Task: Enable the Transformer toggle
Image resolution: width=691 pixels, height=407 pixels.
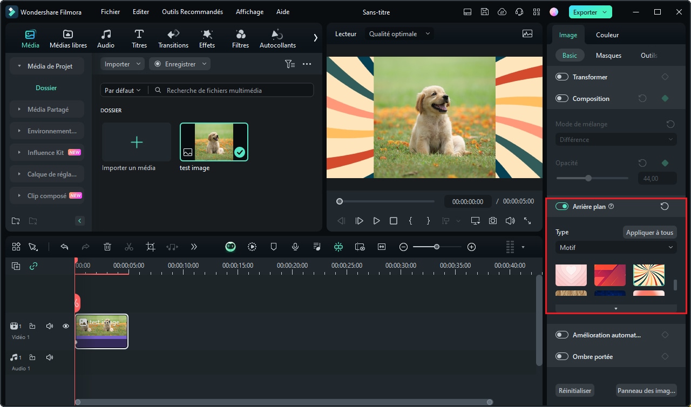Action: [x=562, y=77]
